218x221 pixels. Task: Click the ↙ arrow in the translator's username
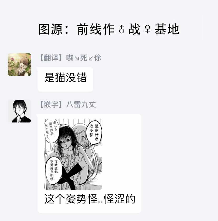(91, 58)
